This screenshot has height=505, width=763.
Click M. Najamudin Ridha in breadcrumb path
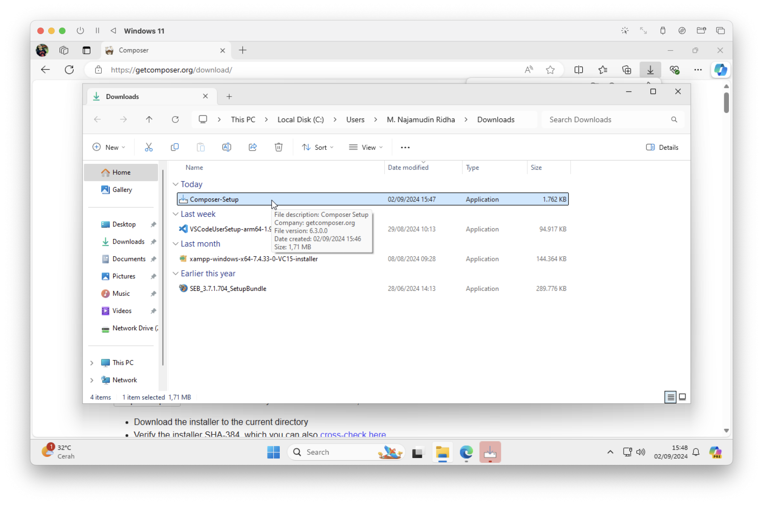point(421,120)
